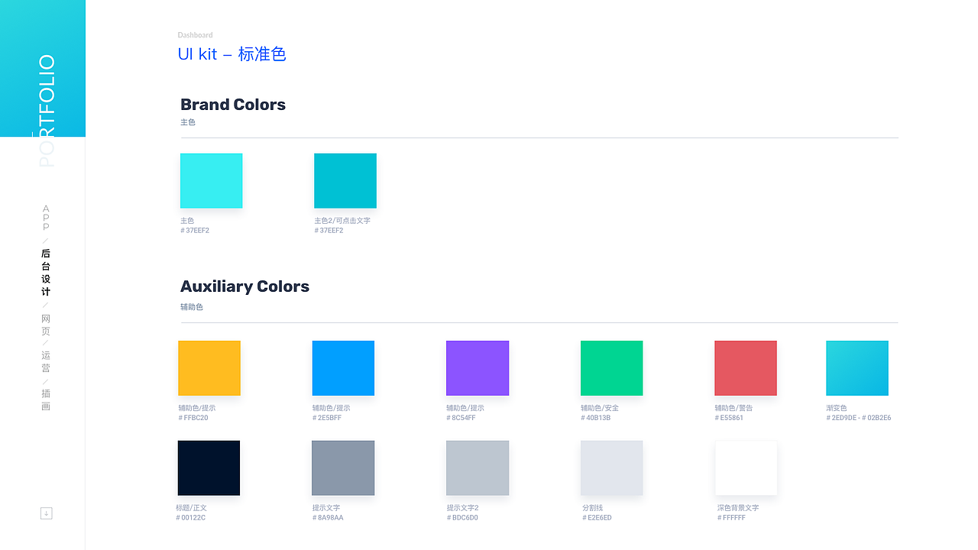Open the 网页 section in the sidebar
The width and height of the screenshot is (978, 550).
pyautogui.click(x=45, y=324)
